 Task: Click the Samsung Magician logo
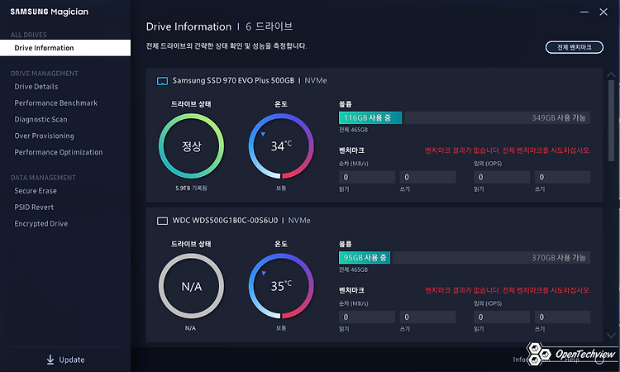tap(50, 12)
